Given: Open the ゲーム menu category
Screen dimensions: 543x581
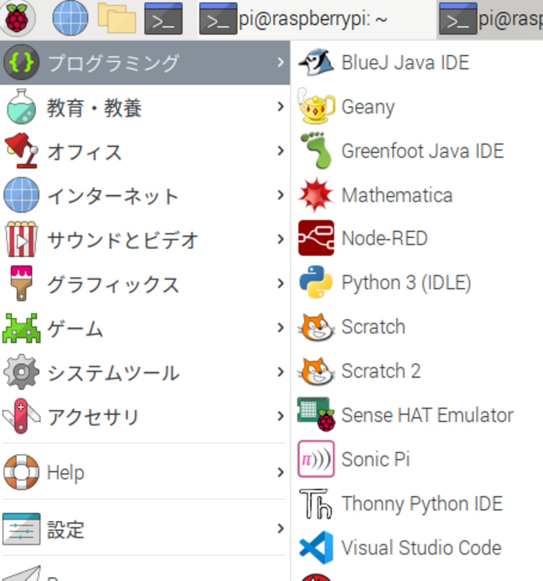Looking at the screenshot, I should tap(145, 328).
